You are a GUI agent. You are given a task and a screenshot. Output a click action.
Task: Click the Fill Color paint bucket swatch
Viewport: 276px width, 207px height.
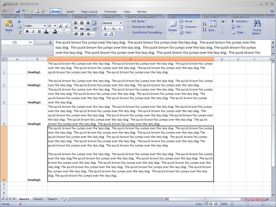55,31
